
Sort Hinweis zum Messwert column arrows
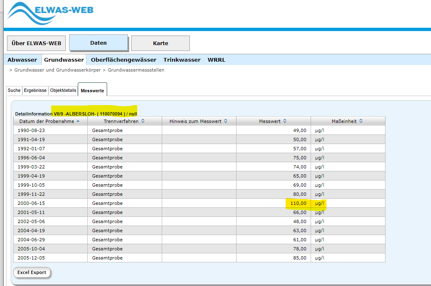pyautogui.click(x=226, y=121)
